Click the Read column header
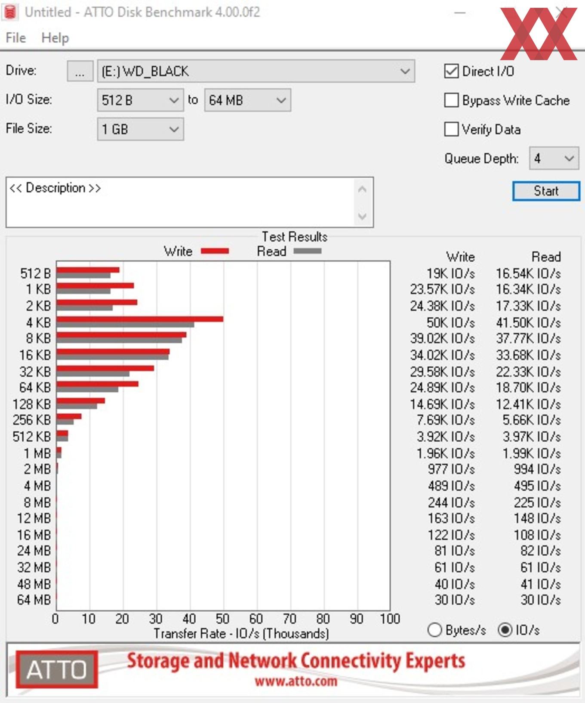The width and height of the screenshot is (585, 703). 546,257
